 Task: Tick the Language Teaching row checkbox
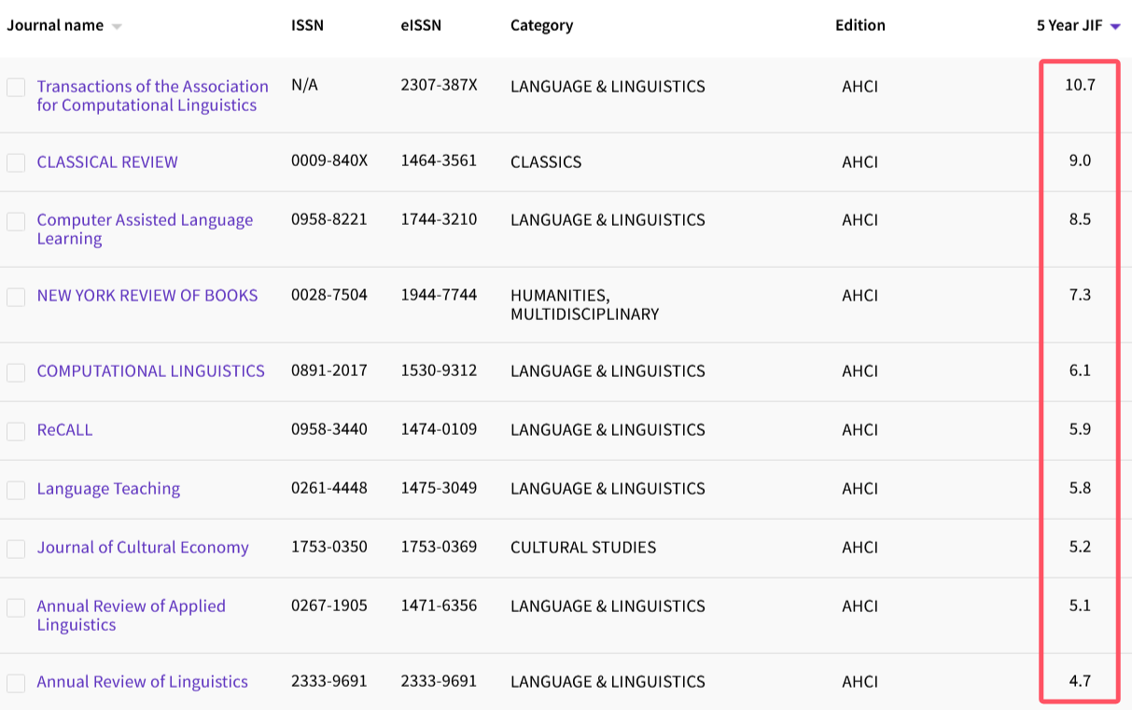[16, 490]
